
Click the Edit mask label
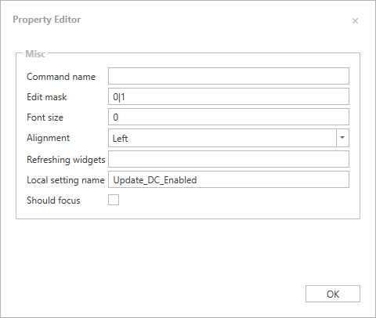[47, 97]
